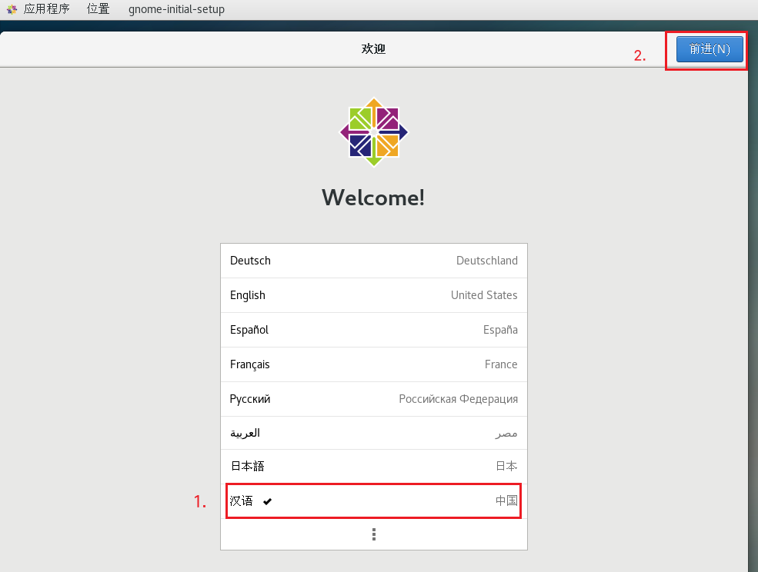Select Español España language row
758x572 pixels.
(374, 330)
